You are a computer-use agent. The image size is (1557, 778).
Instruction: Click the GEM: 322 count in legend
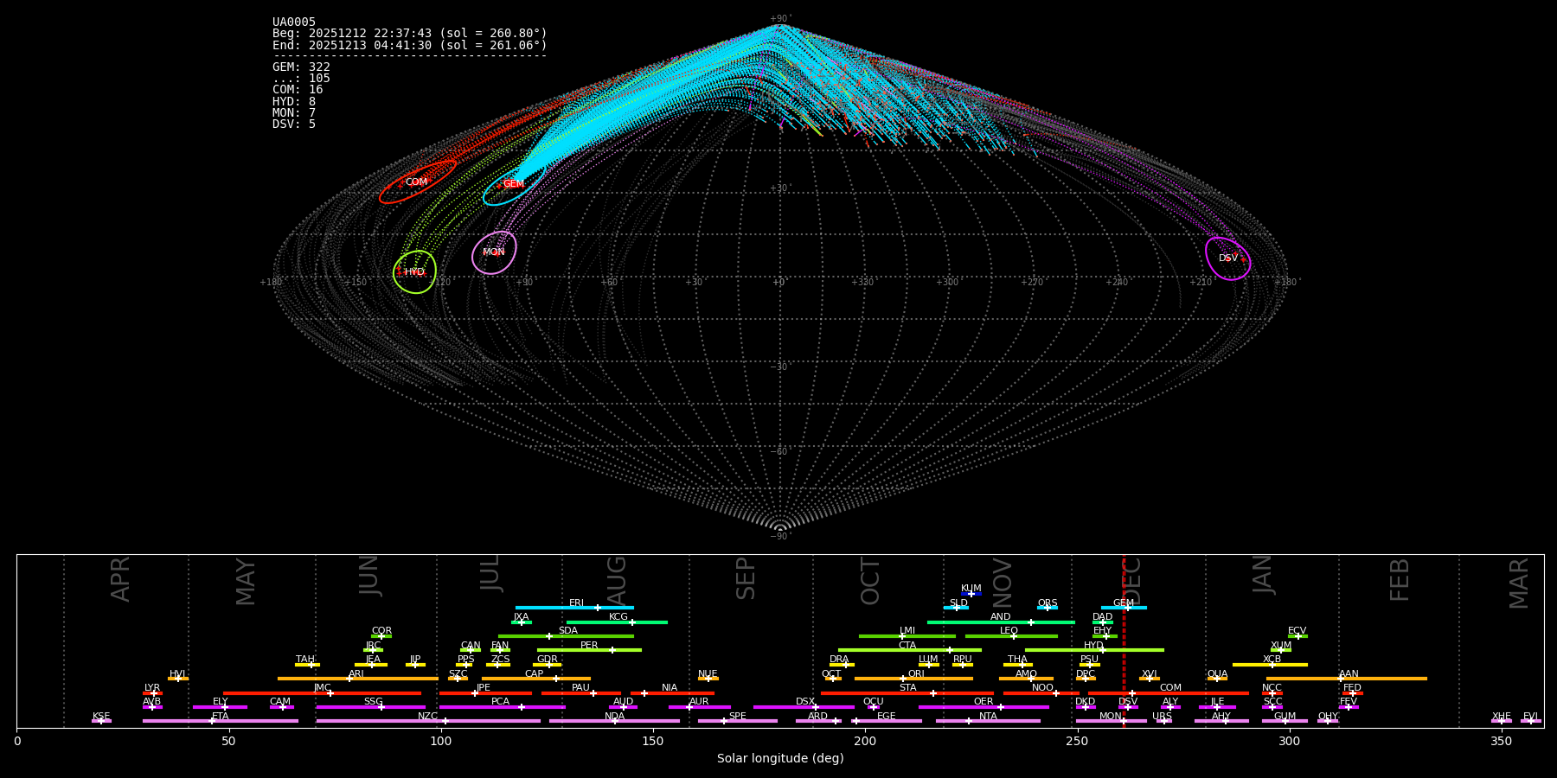click(x=301, y=67)
